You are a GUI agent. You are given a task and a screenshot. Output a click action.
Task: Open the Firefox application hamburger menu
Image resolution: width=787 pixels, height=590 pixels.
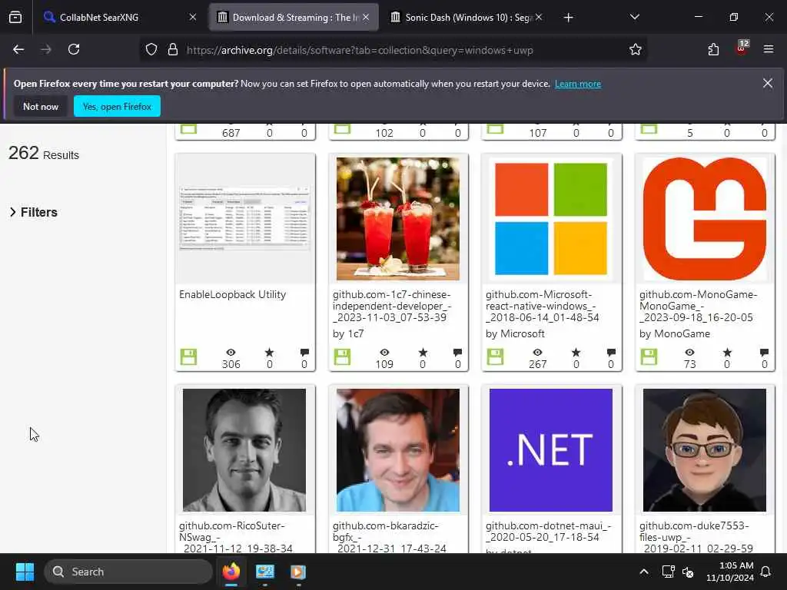[x=769, y=49]
